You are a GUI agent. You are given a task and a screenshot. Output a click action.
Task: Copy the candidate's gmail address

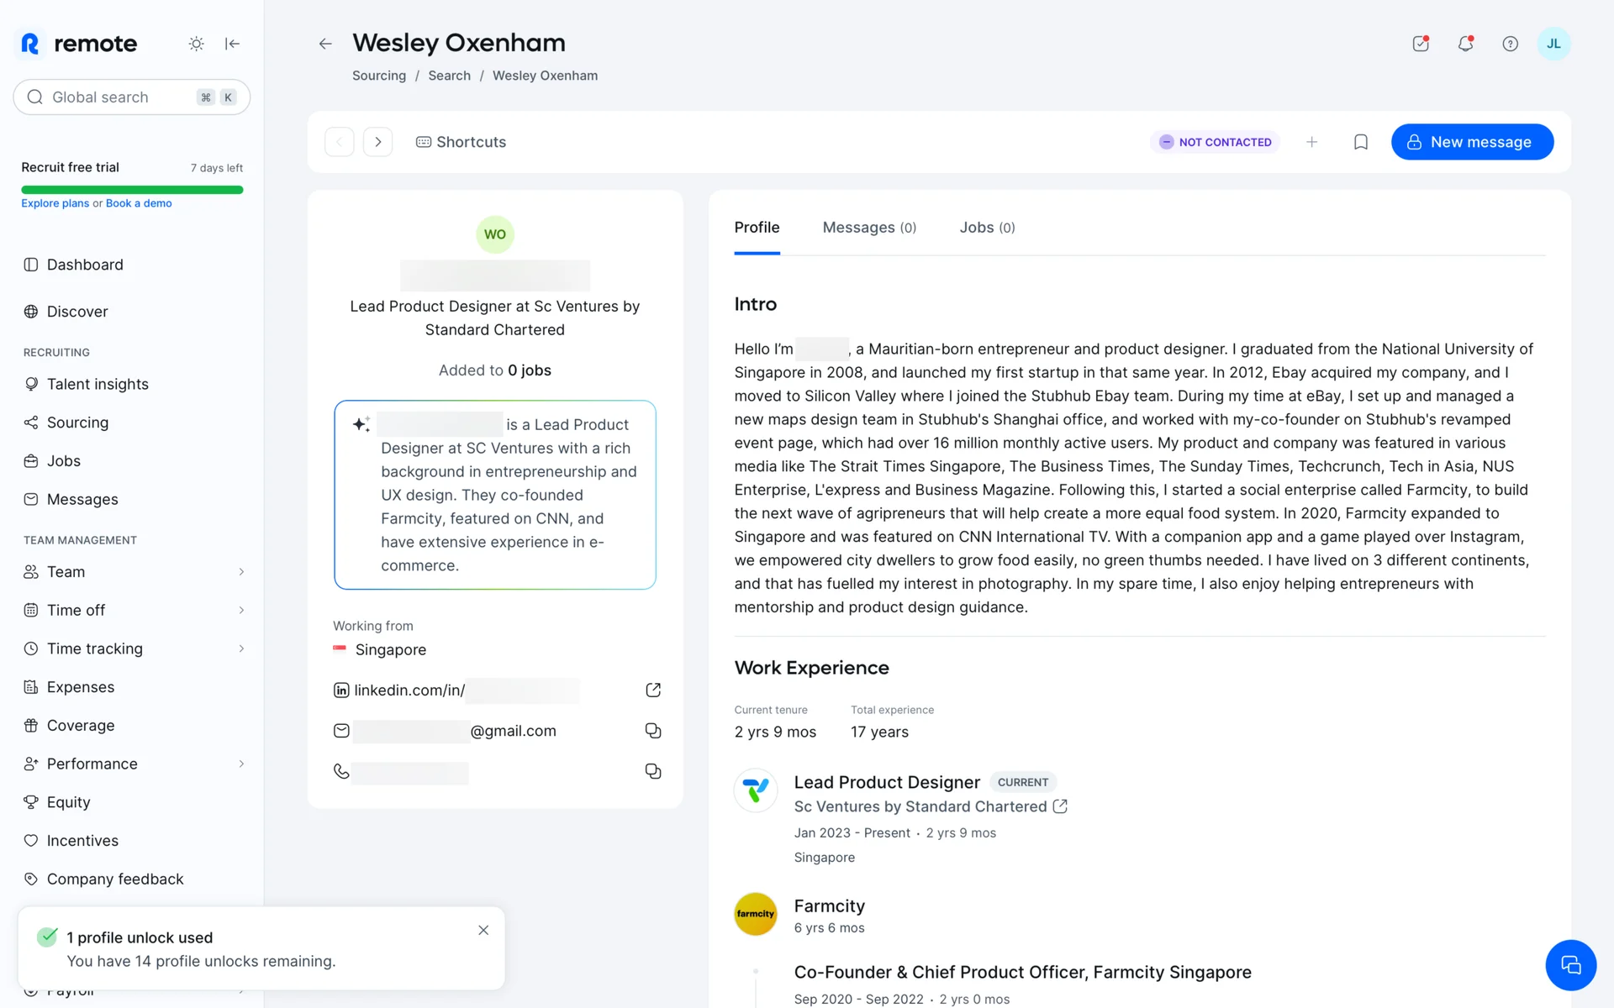(653, 731)
